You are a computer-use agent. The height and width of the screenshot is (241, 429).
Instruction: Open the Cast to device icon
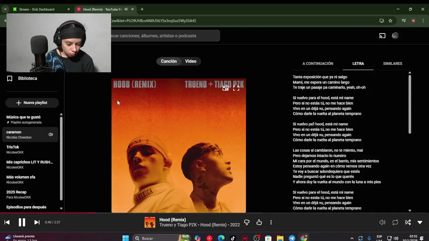(382, 36)
